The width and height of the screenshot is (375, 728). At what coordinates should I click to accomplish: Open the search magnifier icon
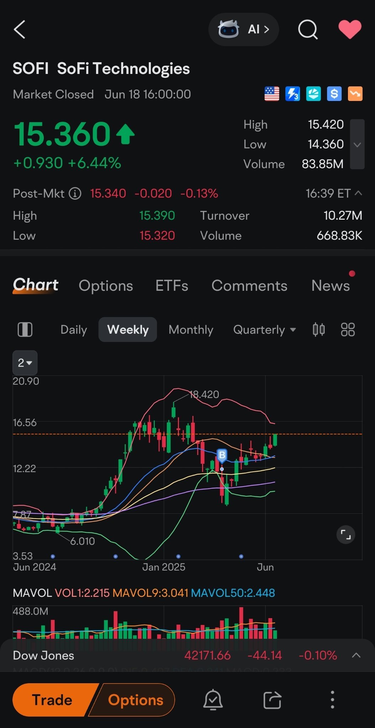pyautogui.click(x=308, y=29)
